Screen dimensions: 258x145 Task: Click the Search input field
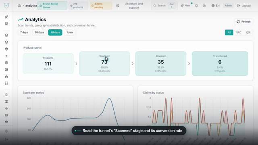click(164, 6)
